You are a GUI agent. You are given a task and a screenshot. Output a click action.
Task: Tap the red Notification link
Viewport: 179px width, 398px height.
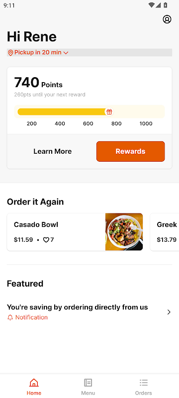point(31,317)
